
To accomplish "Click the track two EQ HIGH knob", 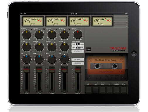I will [x=39, y=35].
